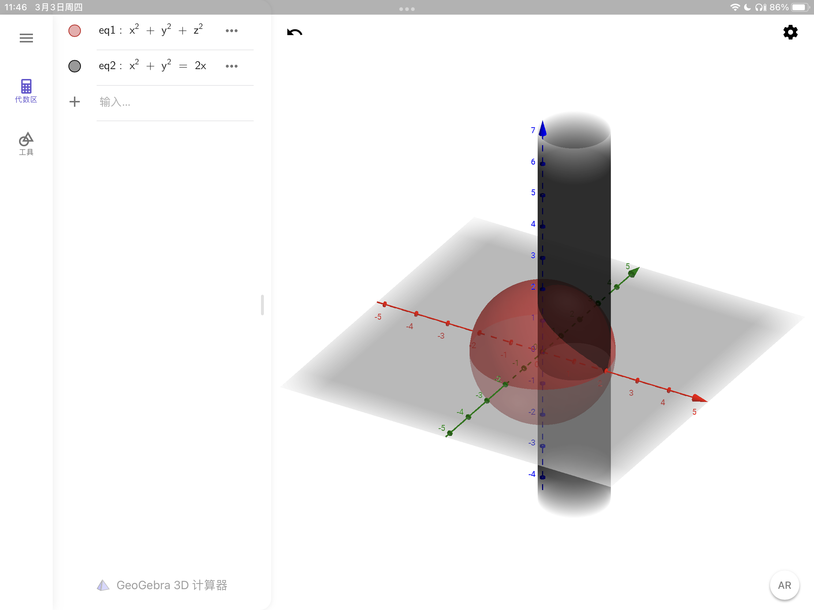This screenshot has height=610, width=814.
Task: Toggle visibility of eq1 red sphere
Action: pos(75,30)
